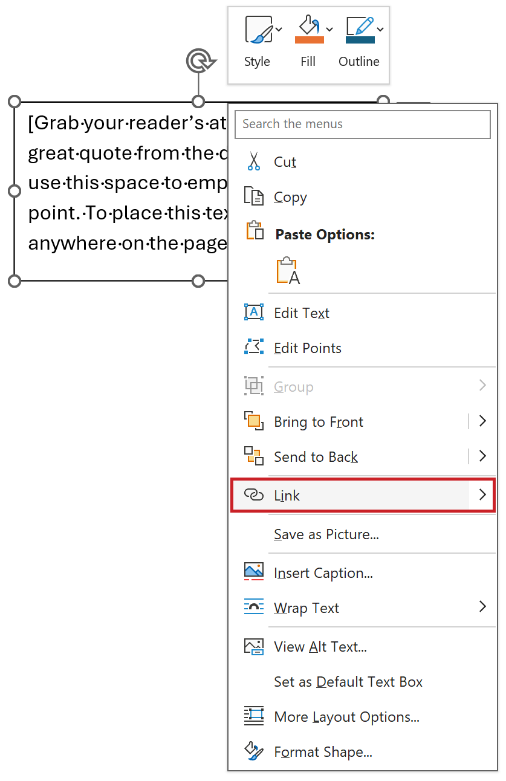Screen dimensions: 506x781
Task: Expand the Bring to Front submenu arrow
Action: [x=482, y=421]
